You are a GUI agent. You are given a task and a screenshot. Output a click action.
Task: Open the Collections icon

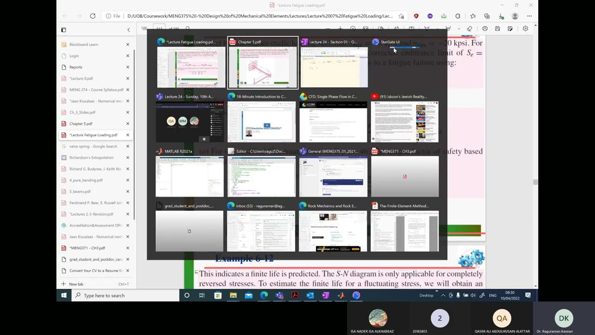coord(487,16)
